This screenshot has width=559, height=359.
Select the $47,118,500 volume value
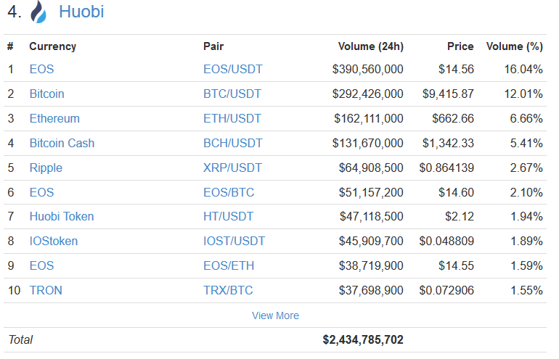[372, 216]
